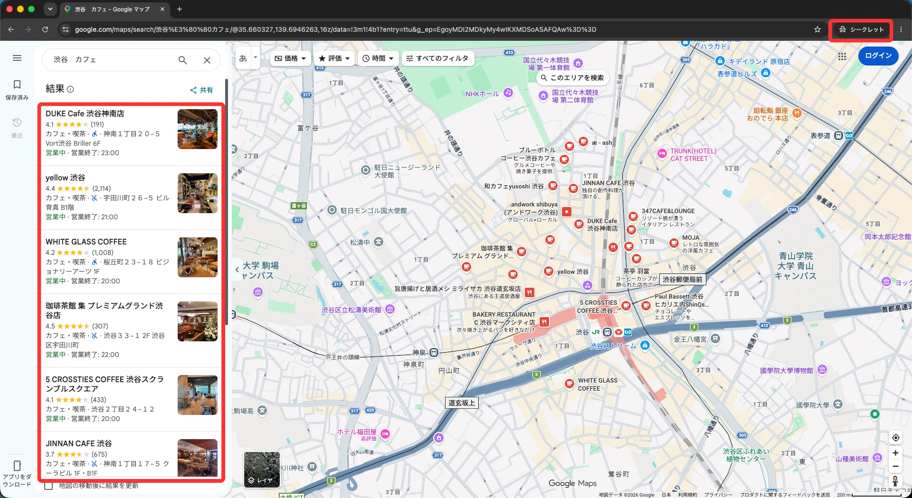Viewport: 912px width, 498px height.
Task: Open the レイヤ layers thumbnail
Action: [262, 470]
